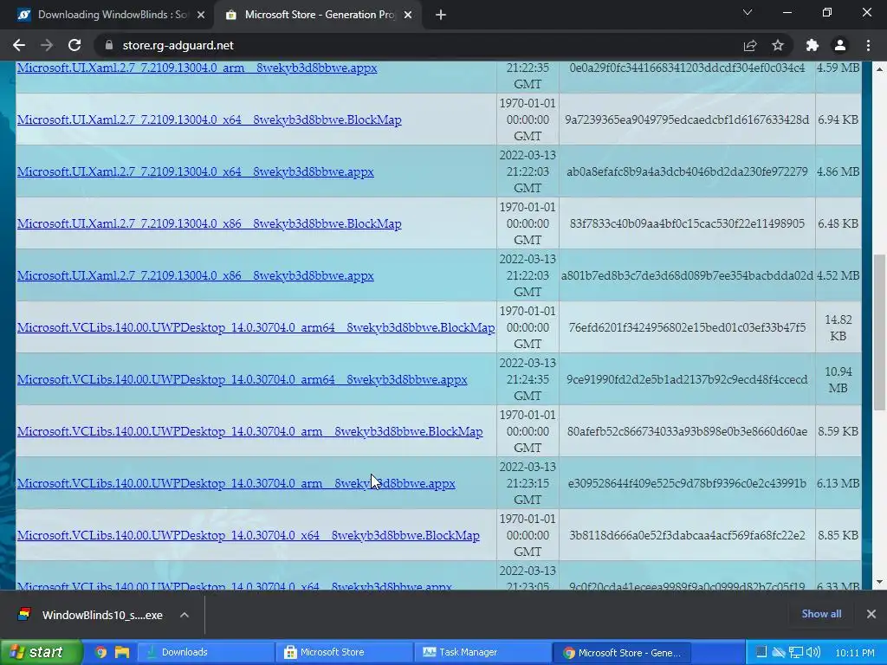887x665 pixels.
Task: Download VCLibs UWPDesktop arm BlockMap
Action: (x=249, y=432)
